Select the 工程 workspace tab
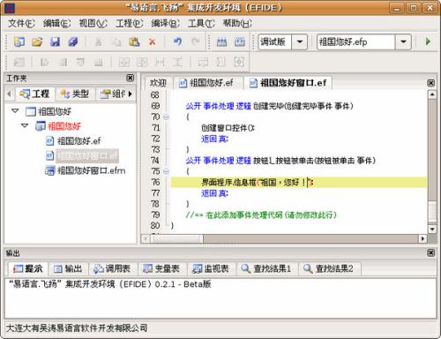The width and height of the screenshot is (441, 339). (x=34, y=94)
